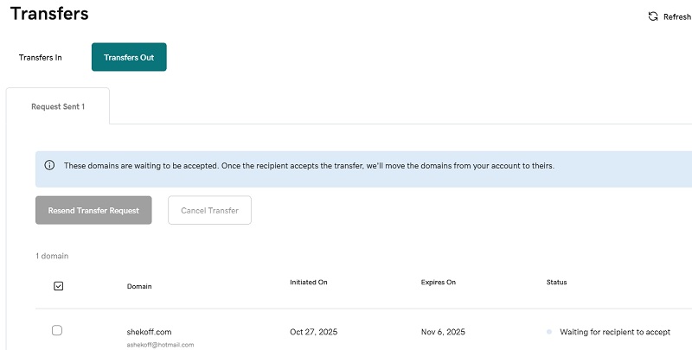Open the Request Sent 1 tab
Screen dimensions: 692x350
[58, 107]
